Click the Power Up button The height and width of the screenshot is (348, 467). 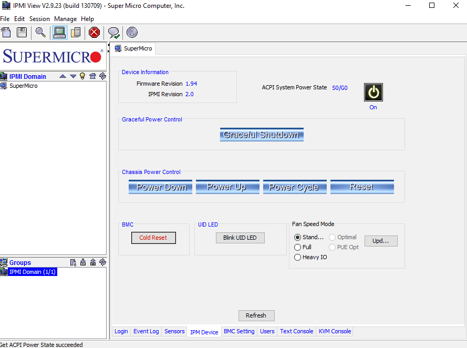point(228,187)
